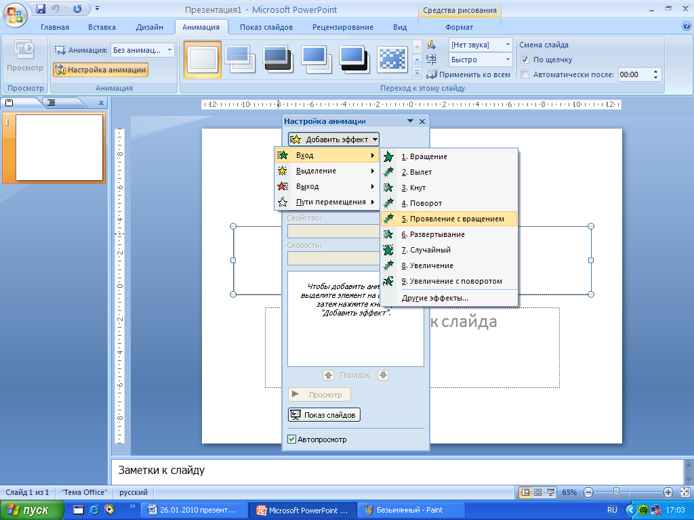Click Показ слайдов button in animation pane

(x=324, y=415)
